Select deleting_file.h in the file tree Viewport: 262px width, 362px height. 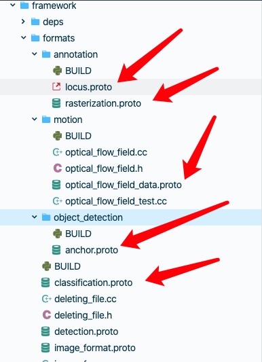pyautogui.click(x=83, y=315)
